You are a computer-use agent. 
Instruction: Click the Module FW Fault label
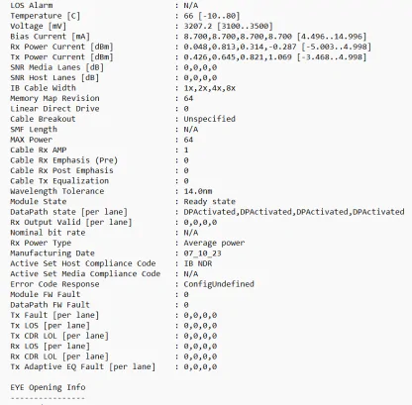(x=46, y=294)
